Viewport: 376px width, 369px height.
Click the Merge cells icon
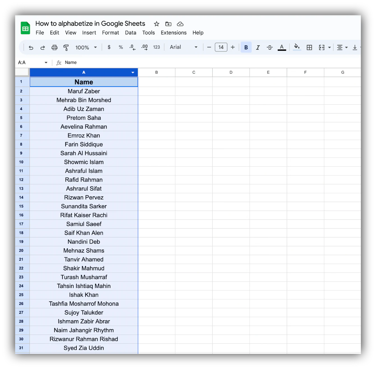(x=322, y=47)
